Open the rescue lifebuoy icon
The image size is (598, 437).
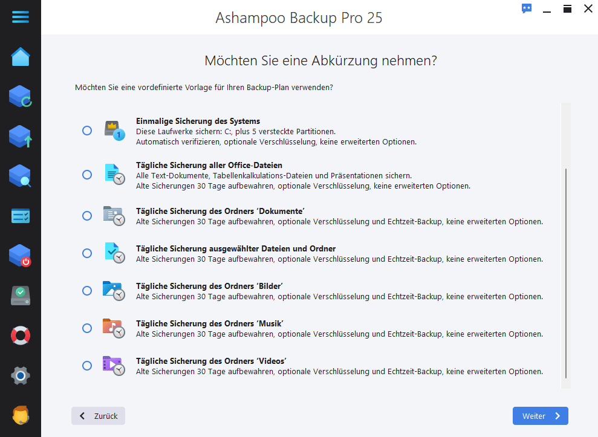pos(21,335)
